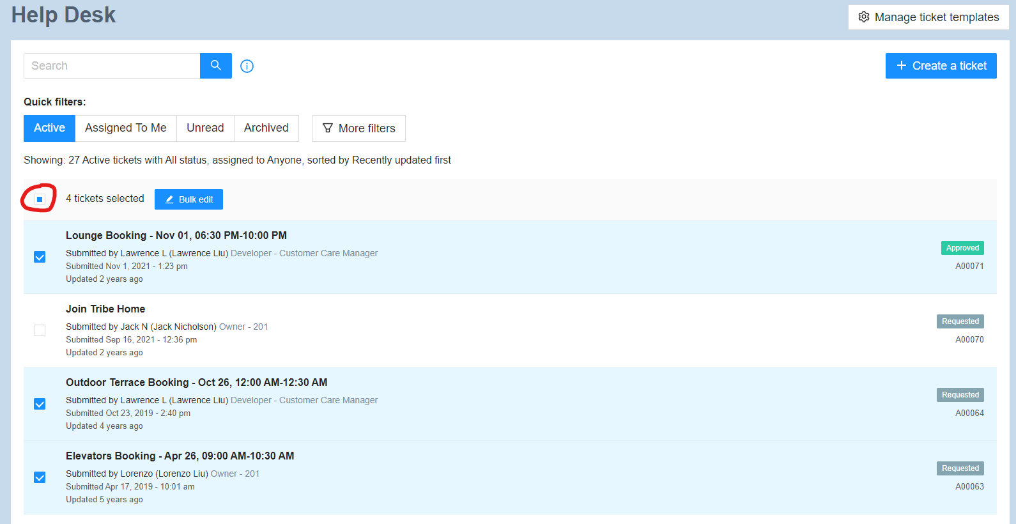Select the Active quick filter
Image resolution: width=1016 pixels, height=524 pixels.
(49, 128)
